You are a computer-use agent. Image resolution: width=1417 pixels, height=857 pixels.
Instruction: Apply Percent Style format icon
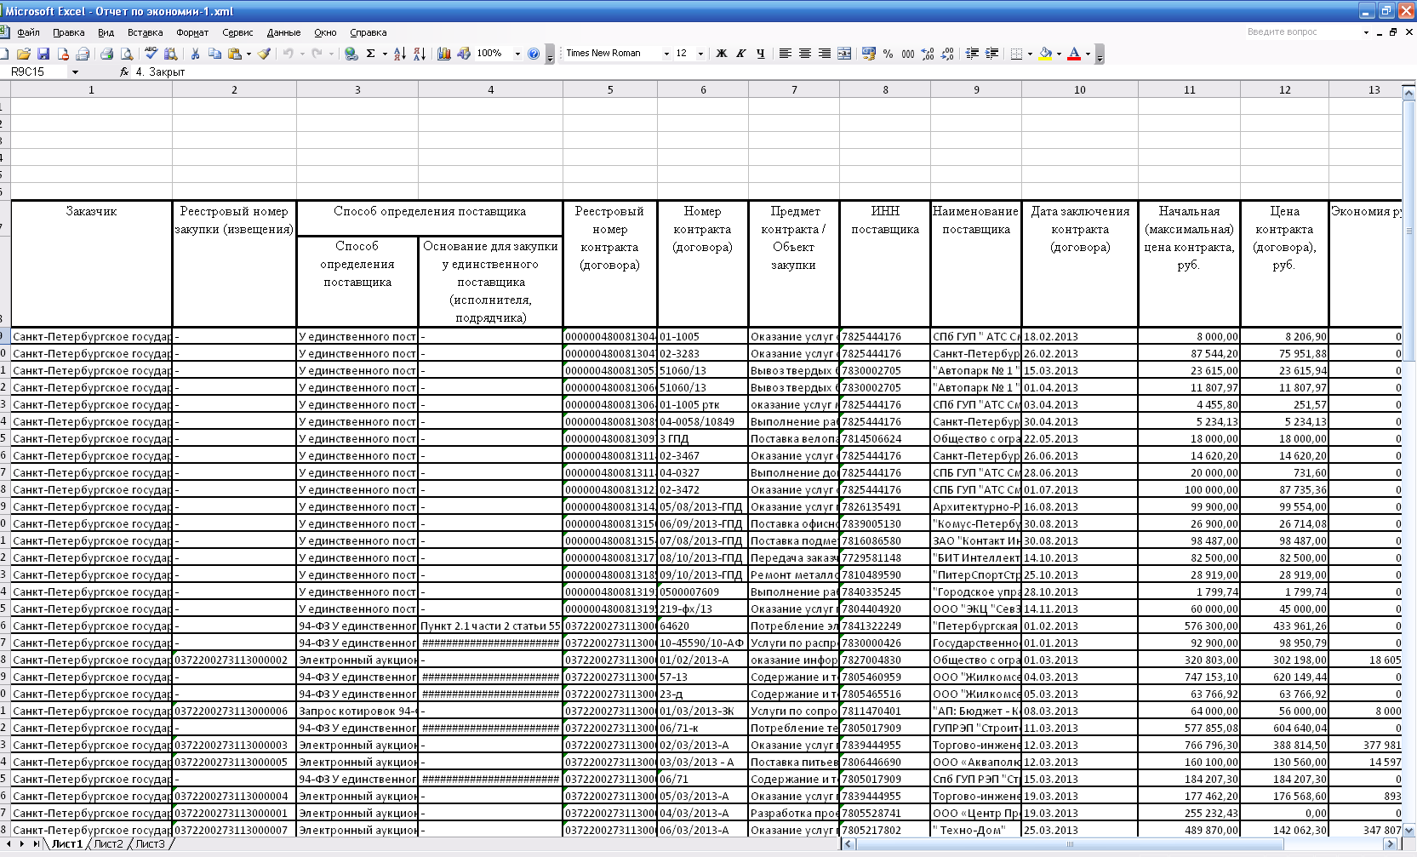click(888, 54)
